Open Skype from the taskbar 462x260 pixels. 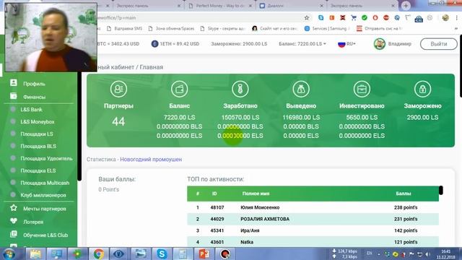pos(162,253)
